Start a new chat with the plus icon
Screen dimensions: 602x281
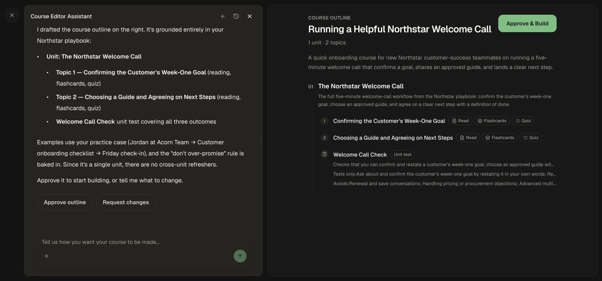tap(223, 16)
